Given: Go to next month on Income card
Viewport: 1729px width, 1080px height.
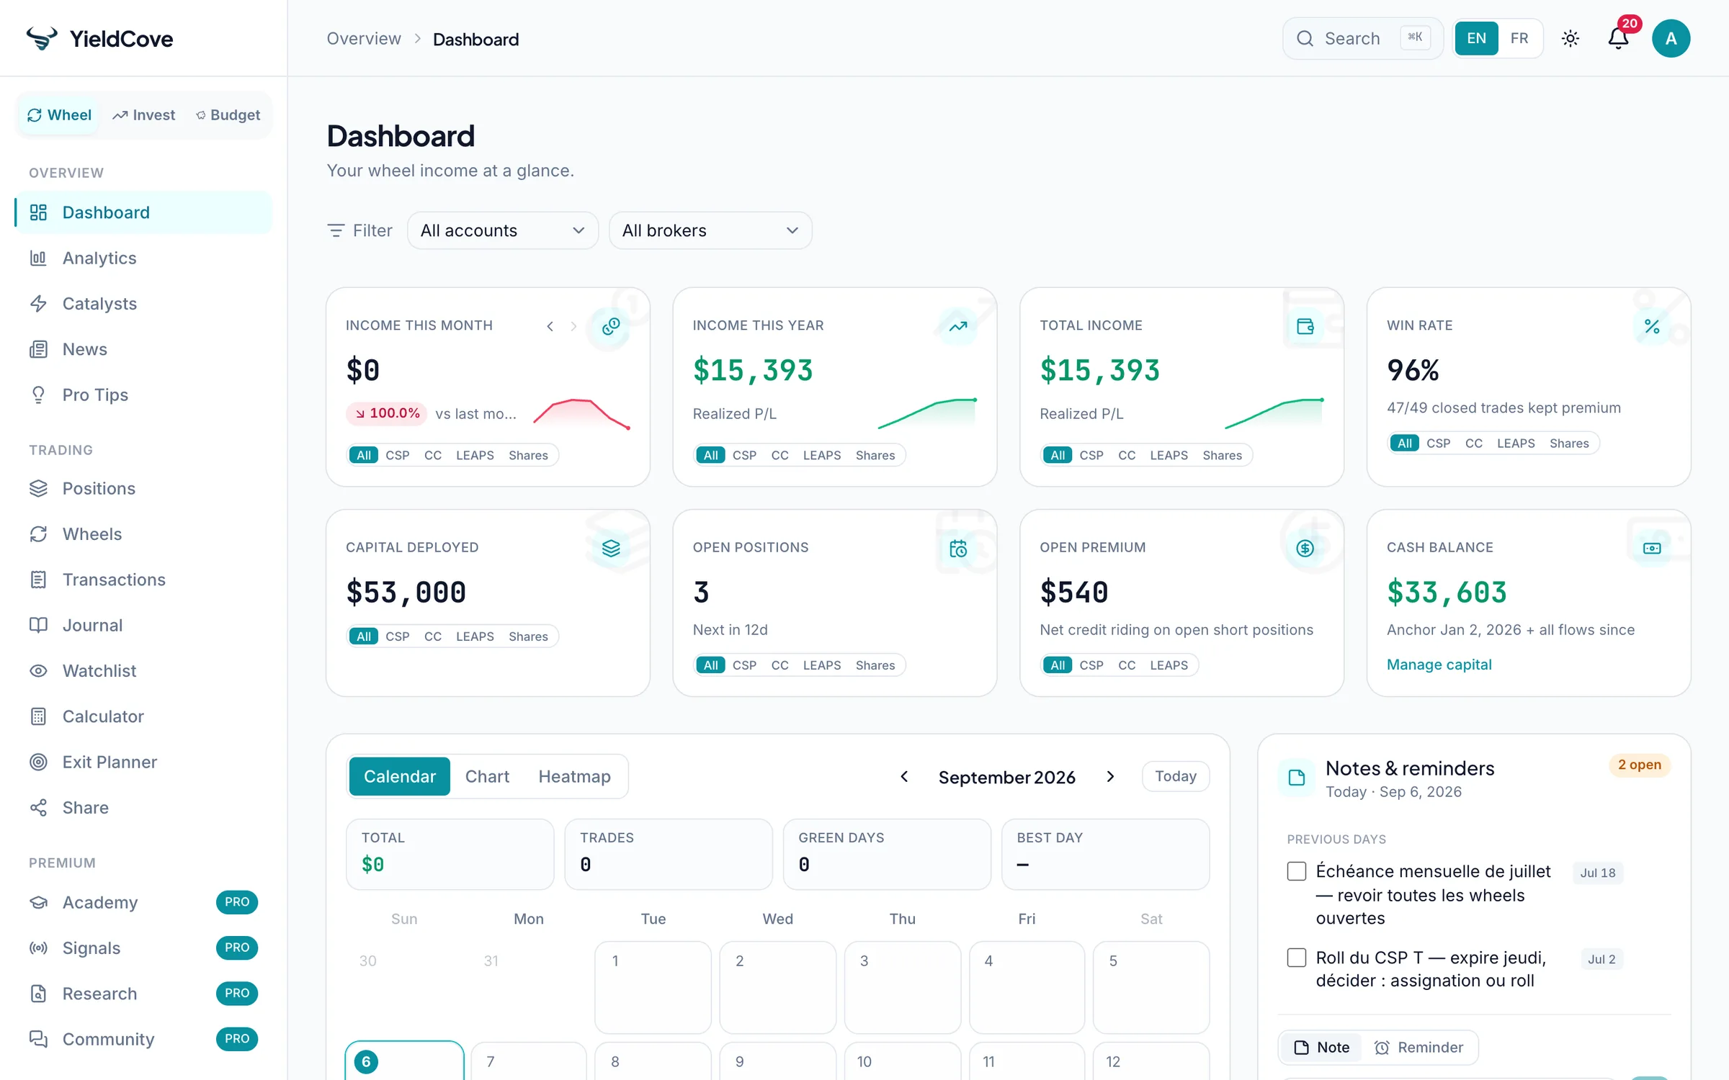Looking at the screenshot, I should [573, 326].
